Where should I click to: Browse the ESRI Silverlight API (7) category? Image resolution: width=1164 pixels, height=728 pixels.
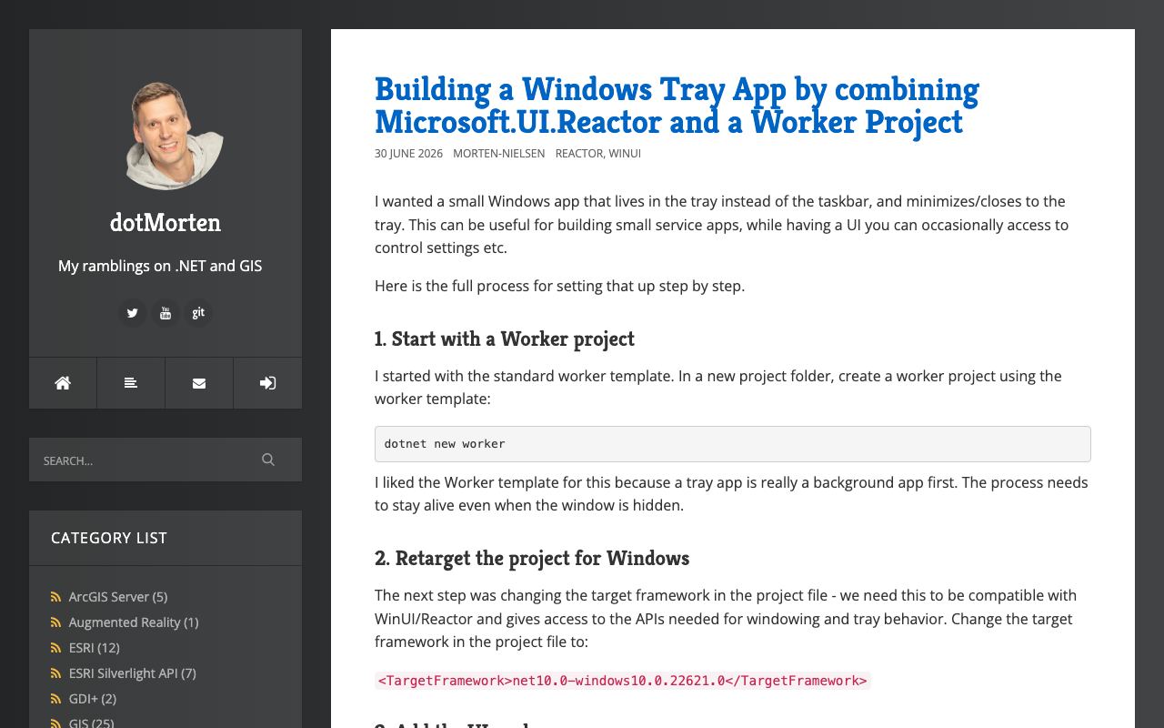click(x=133, y=673)
